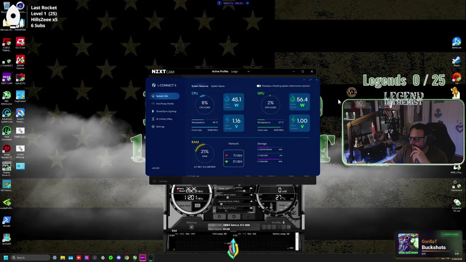This screenshot has height=262, width=466.
Task: Open OCCT.exe desktop icon
Action: click(x=20, y=43)
